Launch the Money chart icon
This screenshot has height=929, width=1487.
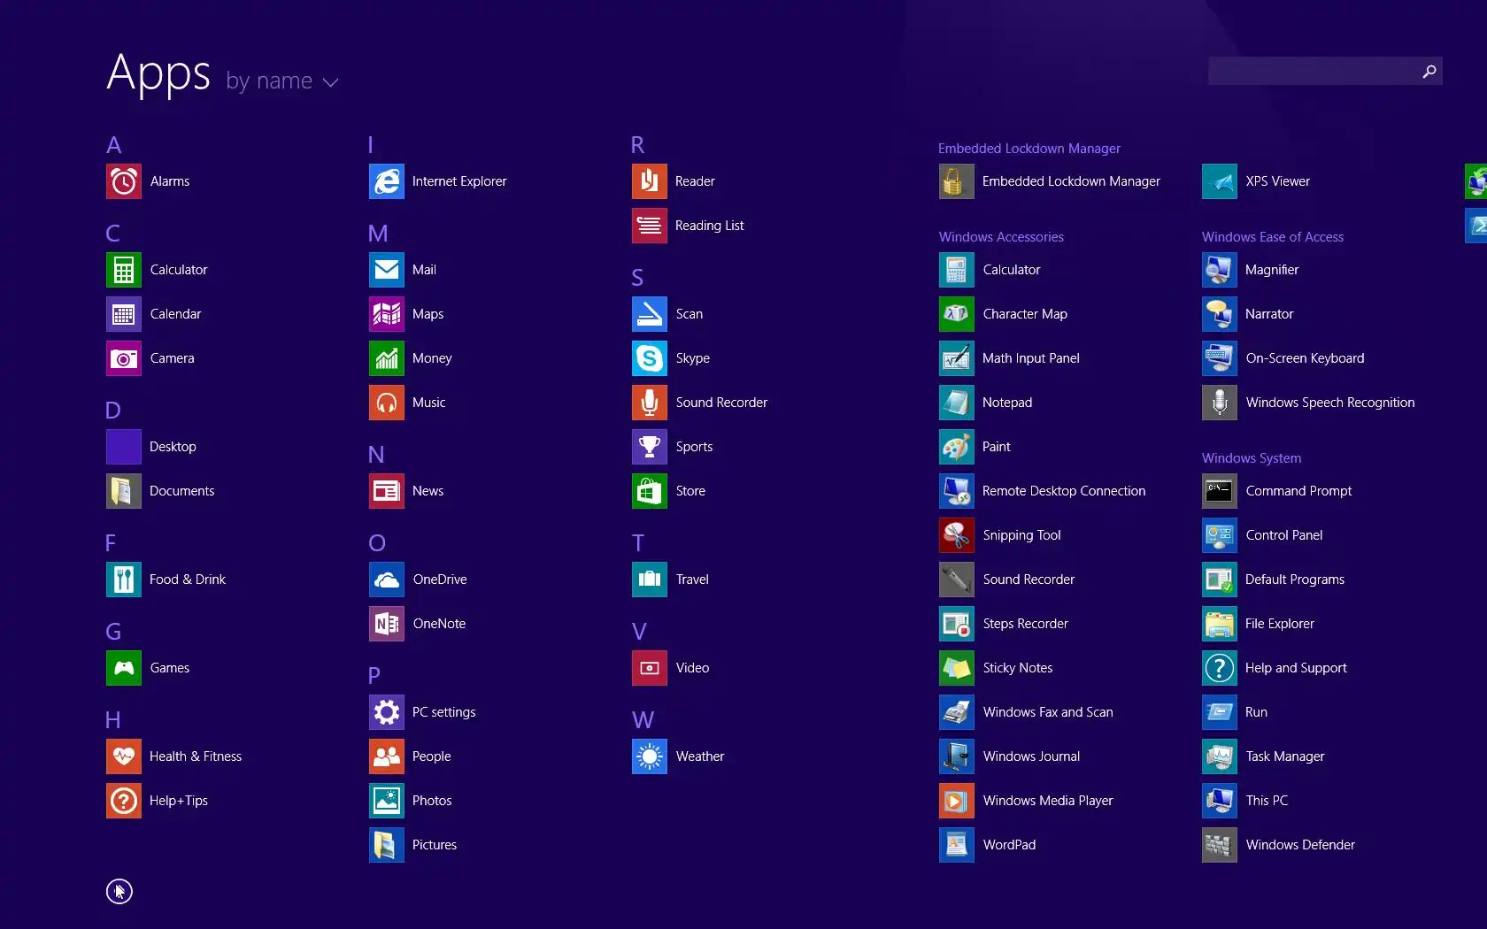[387, 358]
